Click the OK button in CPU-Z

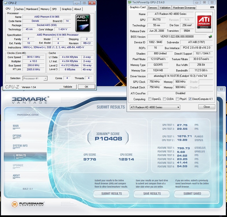coord(86,87)
